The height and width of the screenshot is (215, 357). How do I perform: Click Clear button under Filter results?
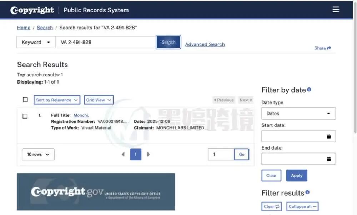271,206
